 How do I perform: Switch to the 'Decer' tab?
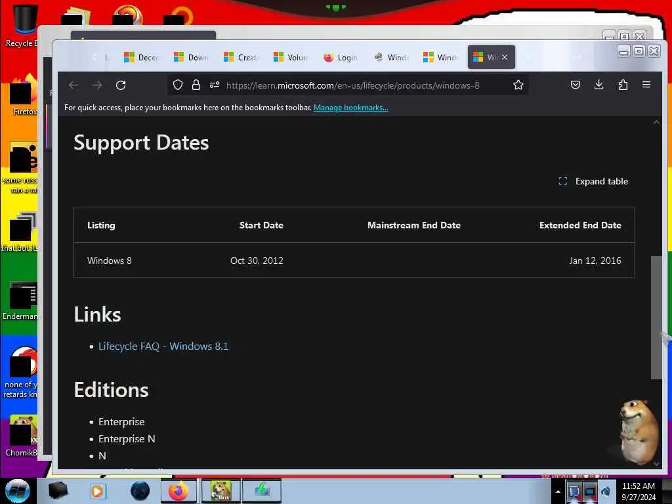[140, 57]
